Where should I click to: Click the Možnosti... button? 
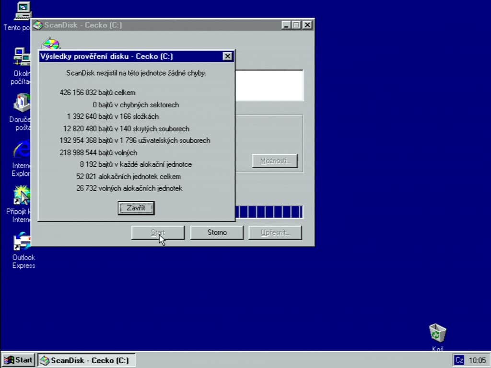(x=275, y=161)
